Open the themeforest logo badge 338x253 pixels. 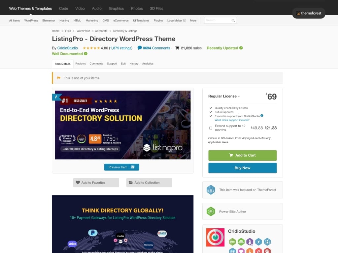(x=309, y=13)
